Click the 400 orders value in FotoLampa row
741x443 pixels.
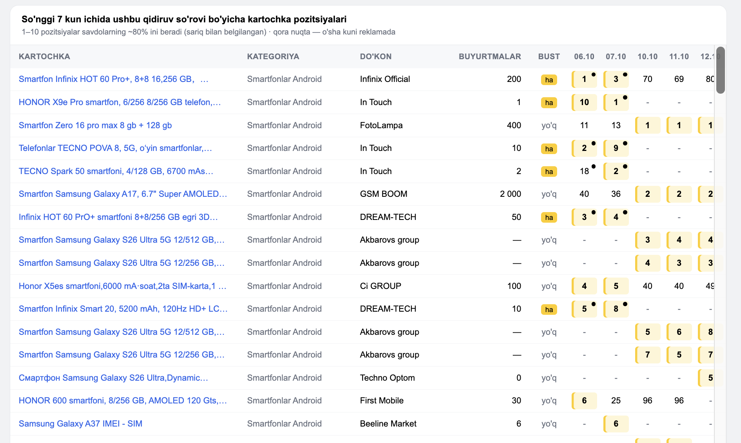click(x=514, y=125)
